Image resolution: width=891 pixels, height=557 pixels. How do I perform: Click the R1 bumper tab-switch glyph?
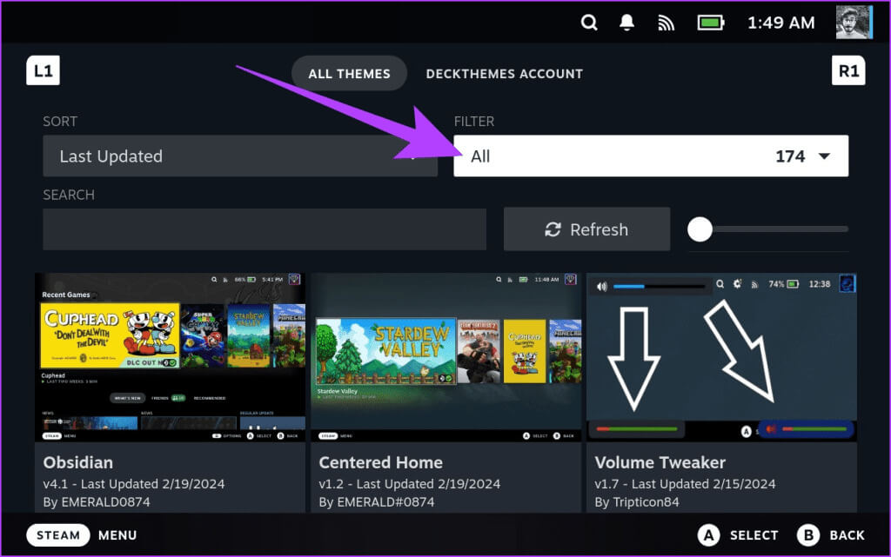(848, 70)
